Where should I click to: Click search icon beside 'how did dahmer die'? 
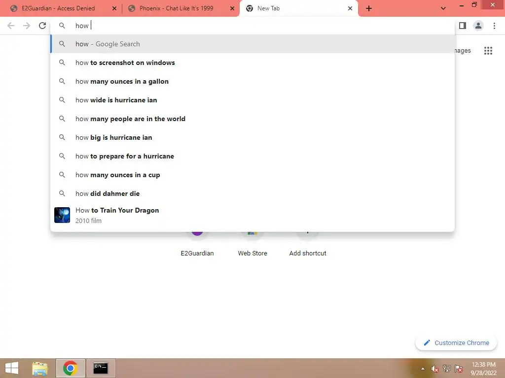pos(62,193)
